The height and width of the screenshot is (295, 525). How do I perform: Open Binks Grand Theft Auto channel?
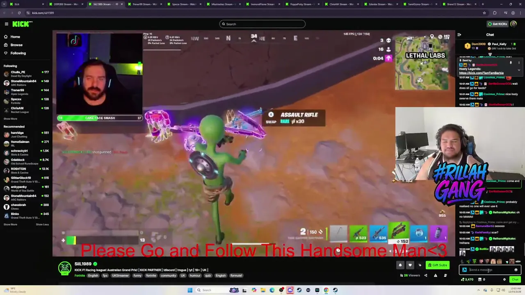click(x=26, y=216)
